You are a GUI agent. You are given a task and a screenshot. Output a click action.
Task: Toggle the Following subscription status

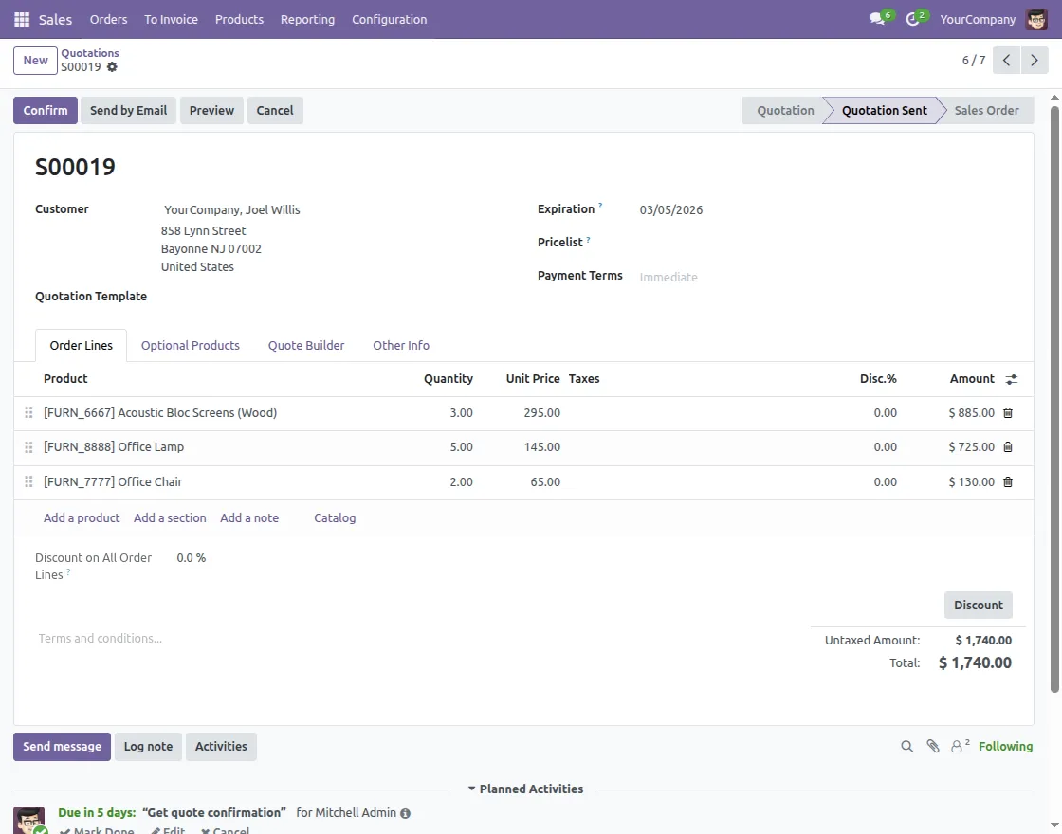tap(1005, 747)
